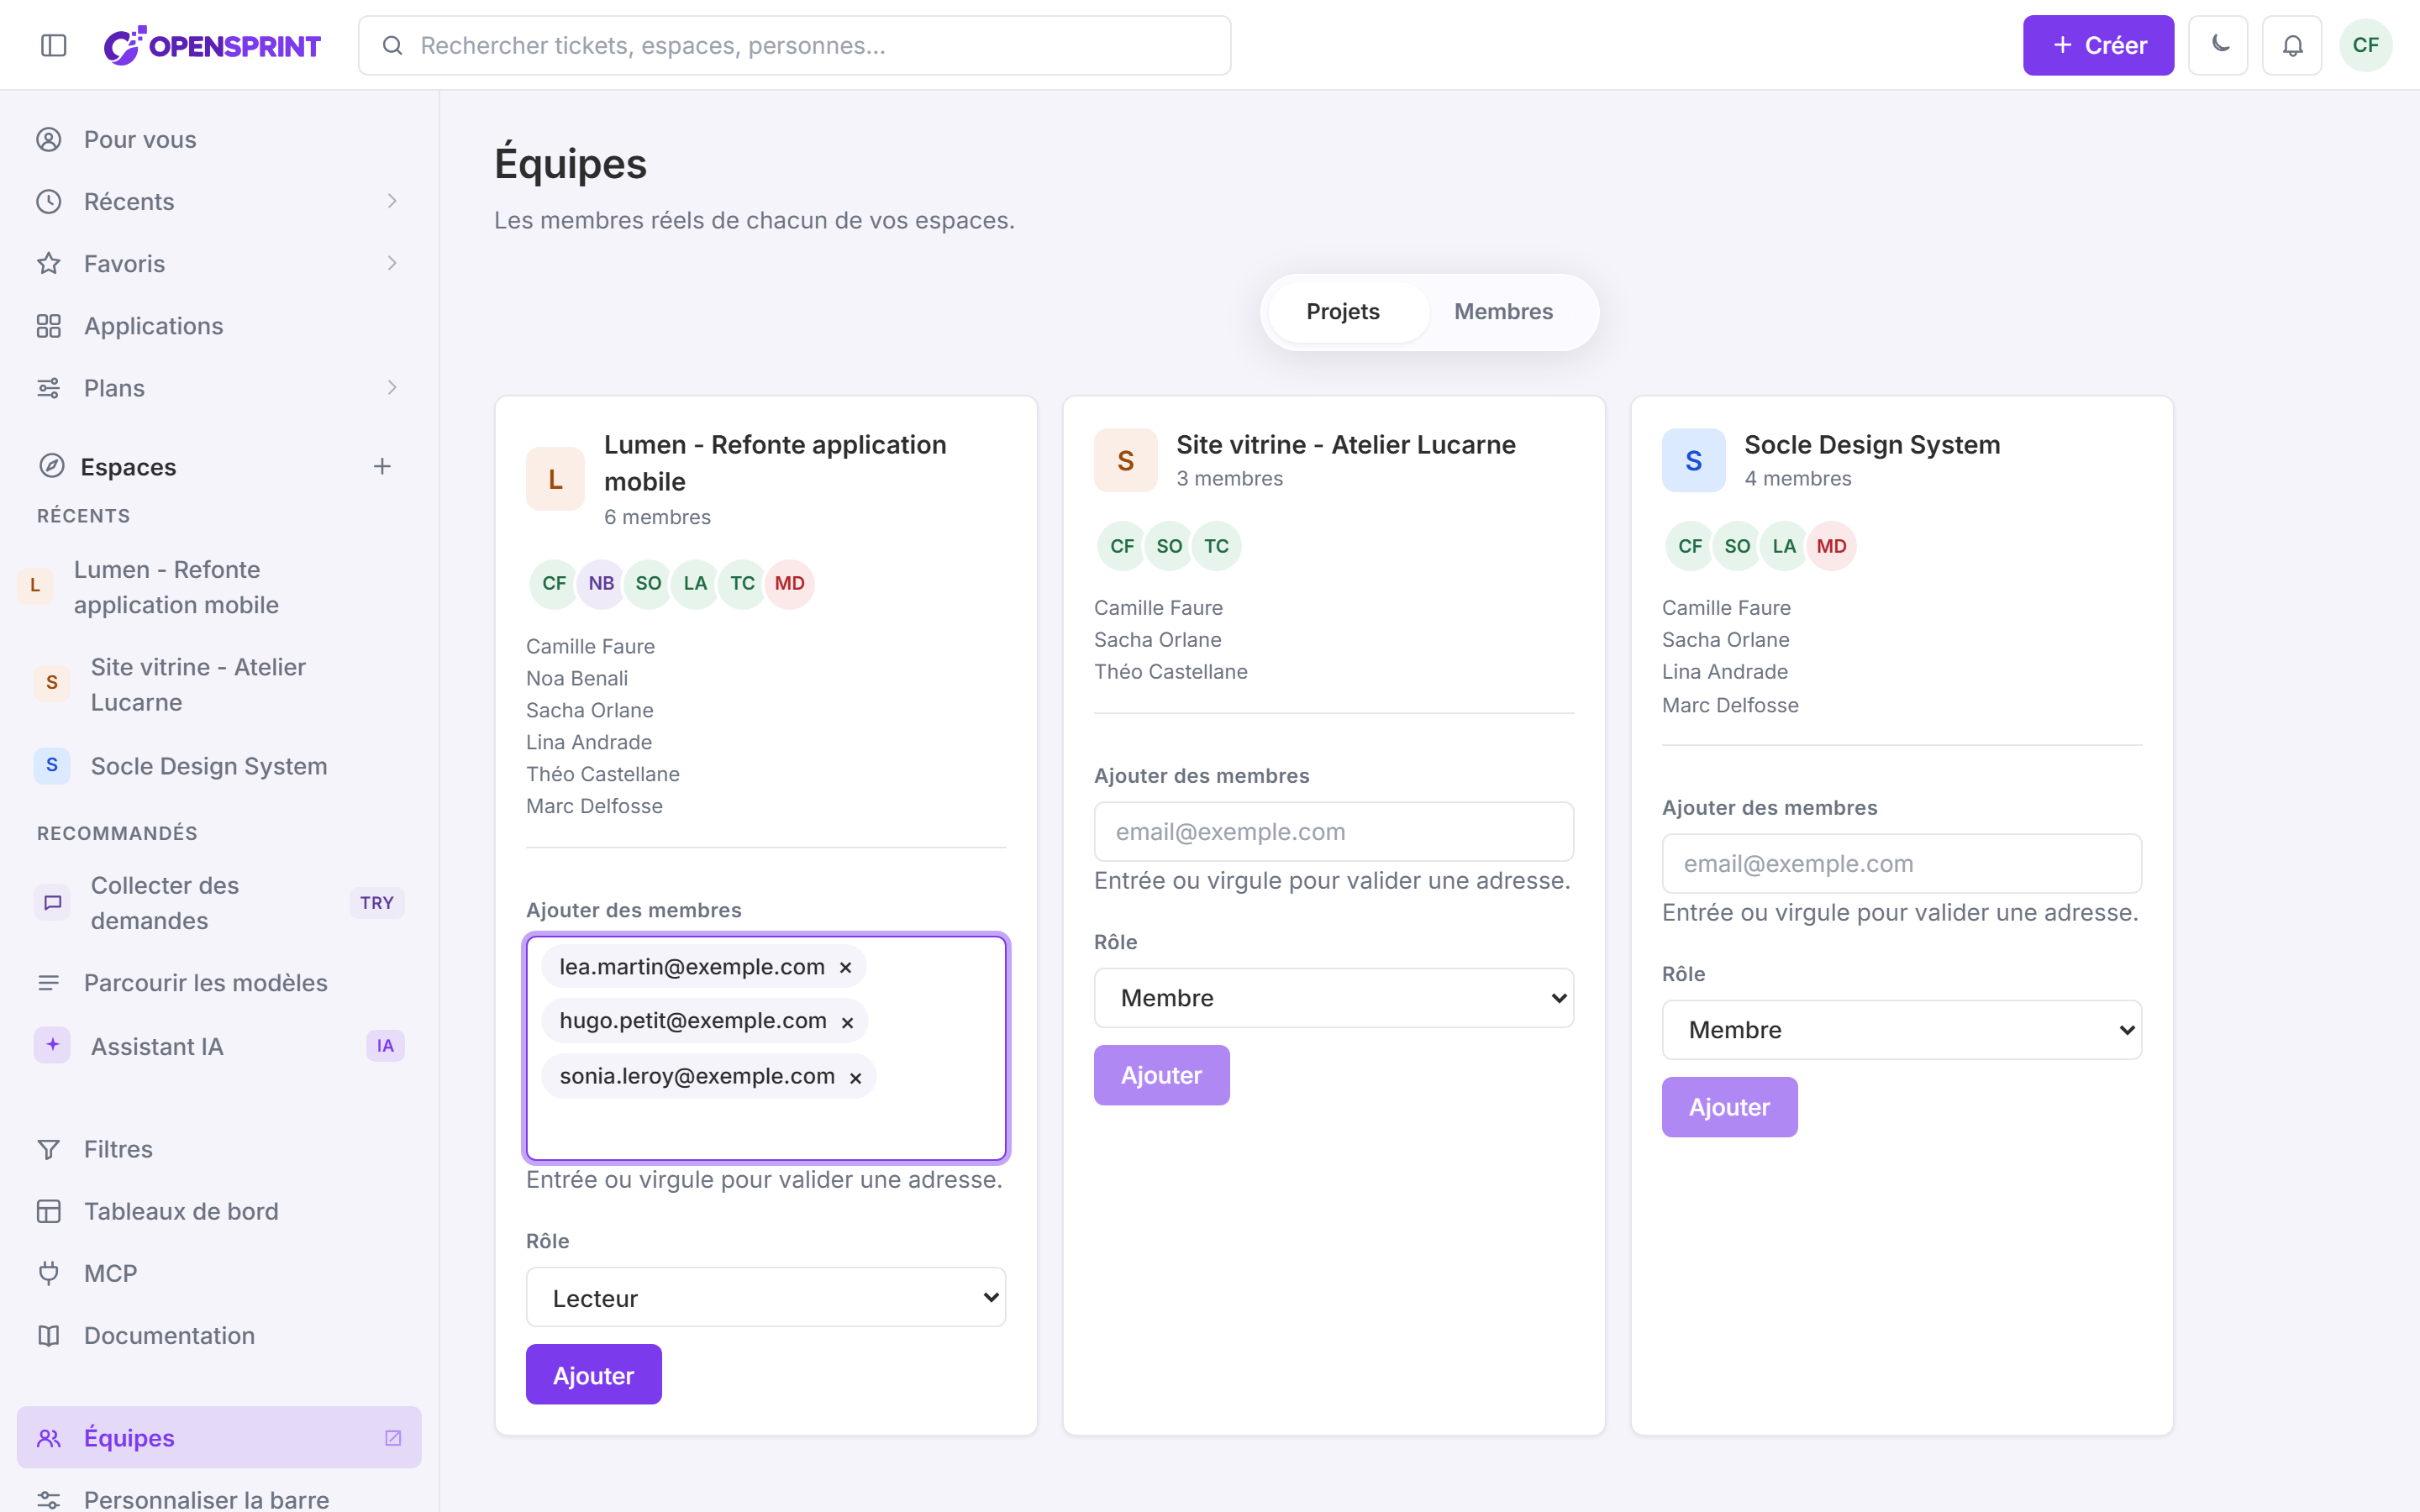Toggle dark mode moon icon

(x=2218, y=45)
